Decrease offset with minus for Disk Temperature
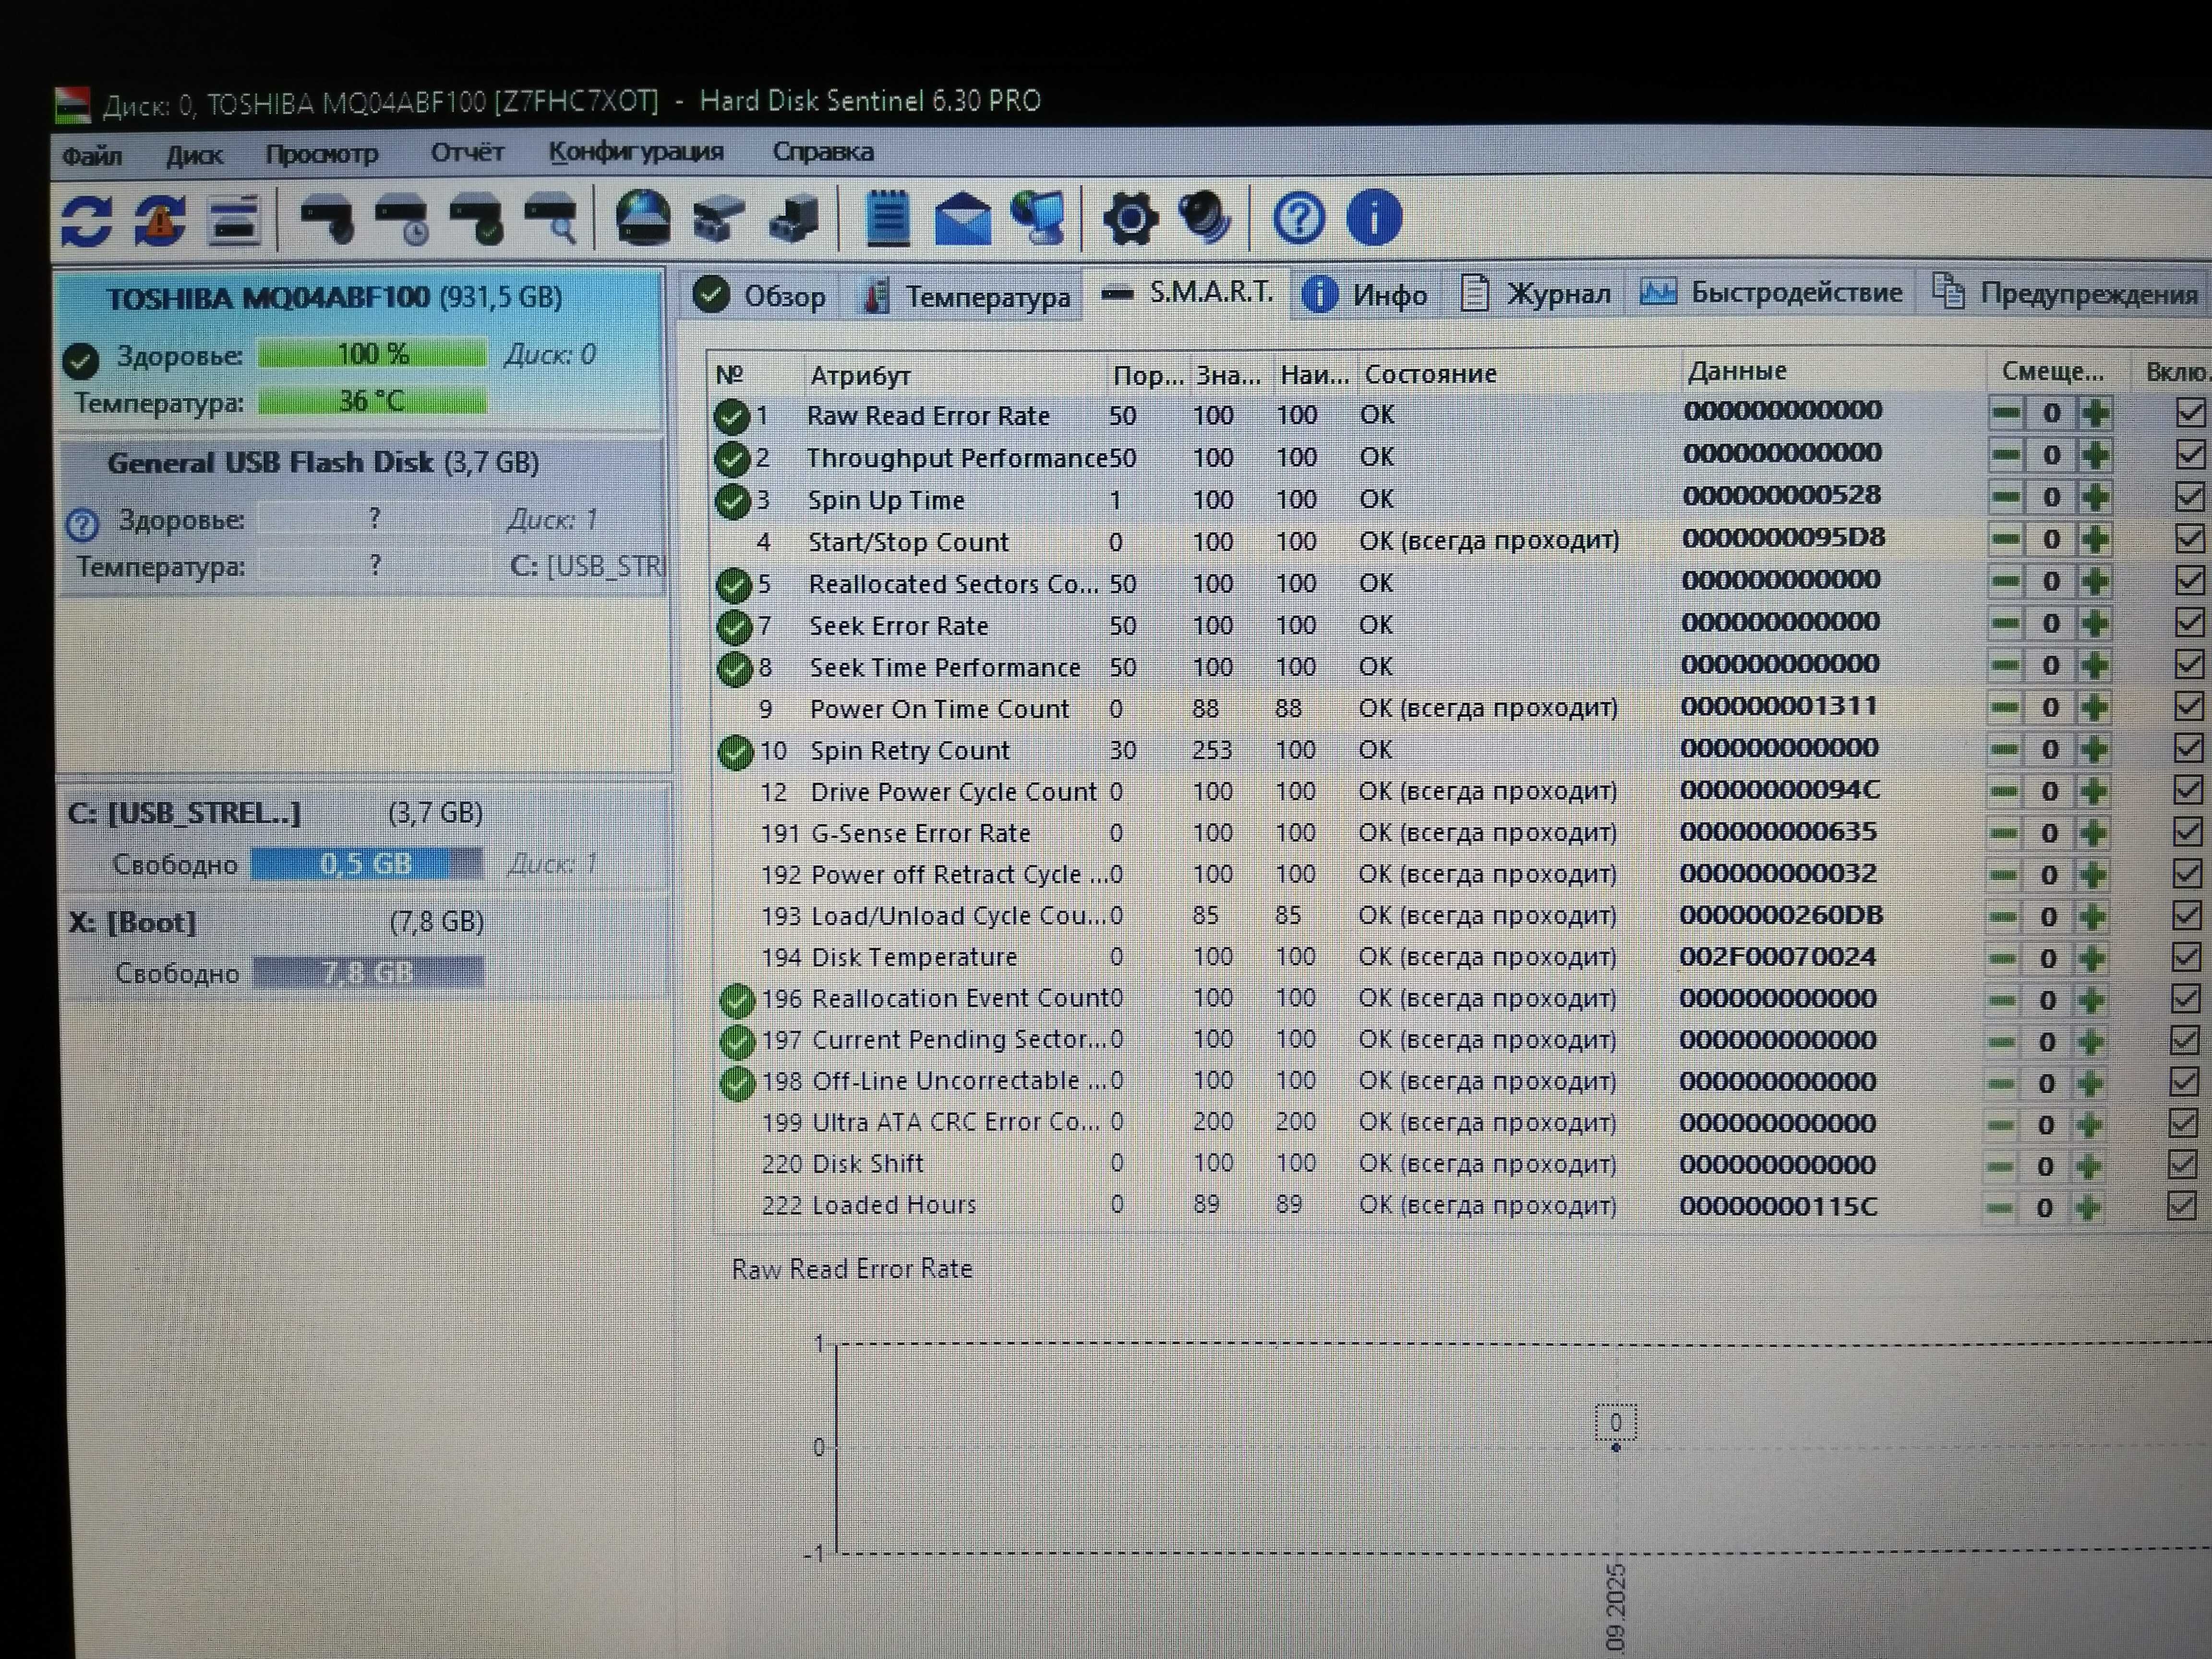2212x1659 pixels. pos(2002,958)
